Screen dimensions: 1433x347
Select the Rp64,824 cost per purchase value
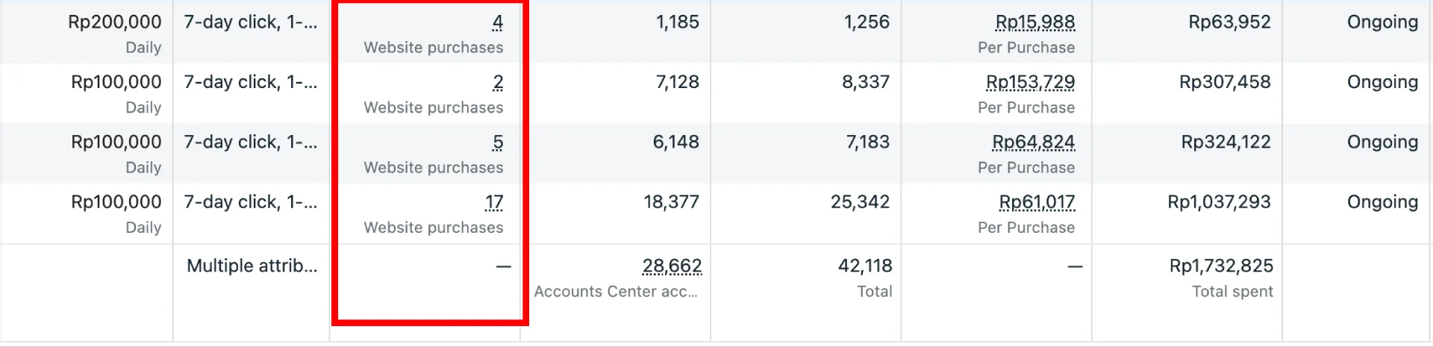[x=1033, y=142]
